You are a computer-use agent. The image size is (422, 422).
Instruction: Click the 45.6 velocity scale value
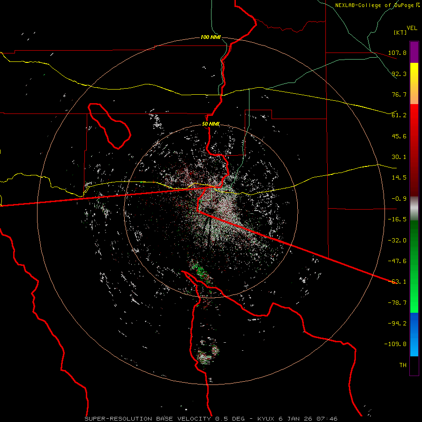pyautogui.click(x=399, y=136)
